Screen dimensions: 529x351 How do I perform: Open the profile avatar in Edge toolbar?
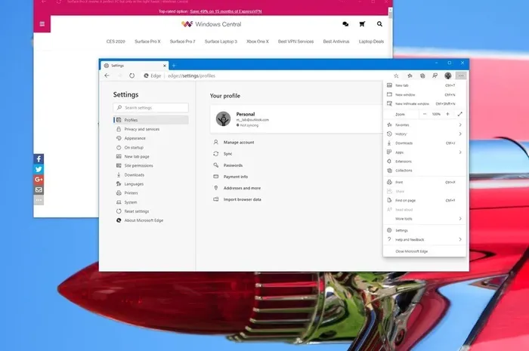point(447,75)
